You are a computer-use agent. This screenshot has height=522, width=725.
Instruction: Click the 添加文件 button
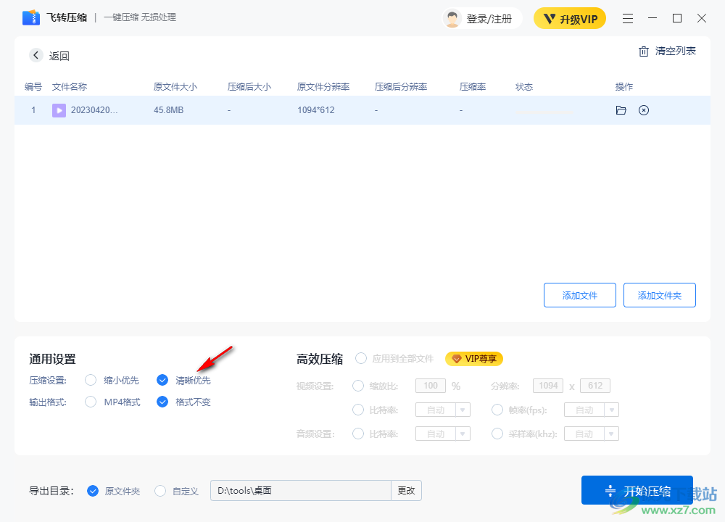click(580, 295)
